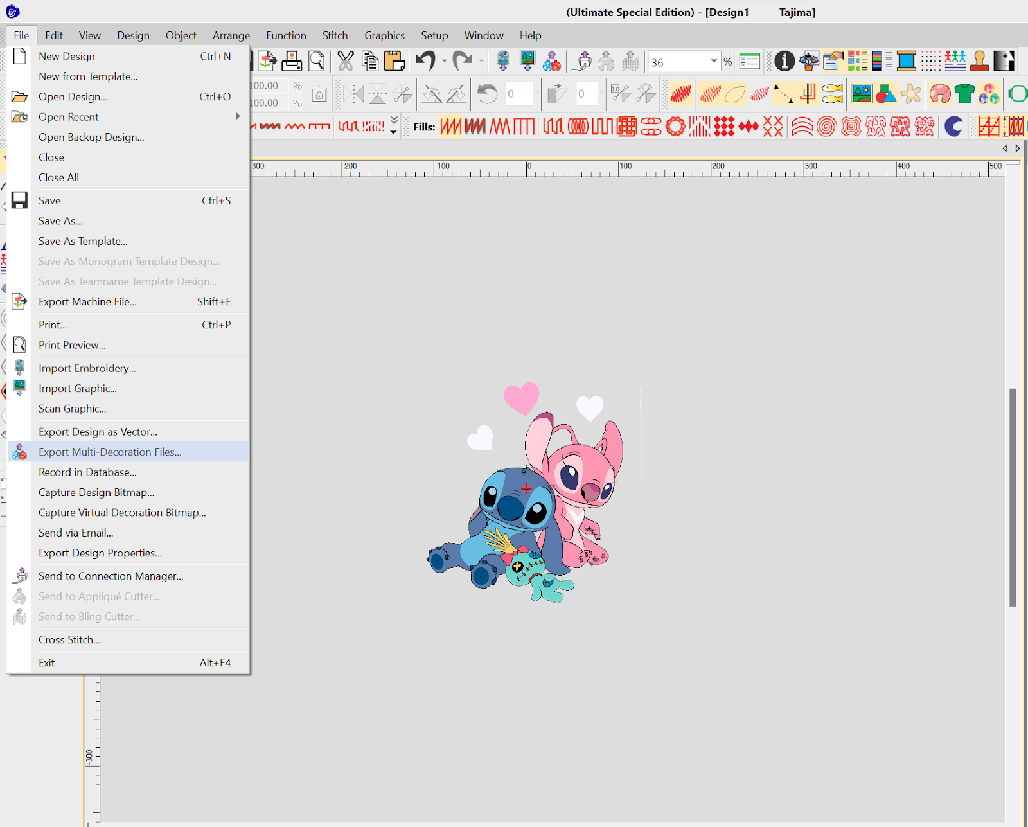The width and height of the screenshot is (1028, 827).
Task: Click the Redo arrow icon
Action: pyautogui.click(x=462, y=62)
